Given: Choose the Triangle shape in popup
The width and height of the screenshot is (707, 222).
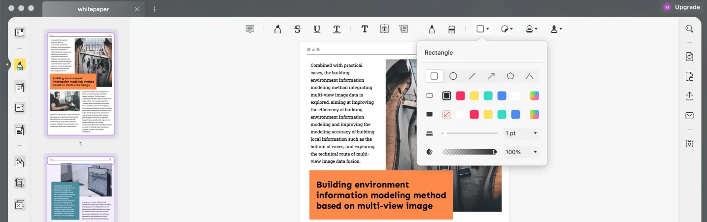Looking at the screenshot, I should pos(530,76).
